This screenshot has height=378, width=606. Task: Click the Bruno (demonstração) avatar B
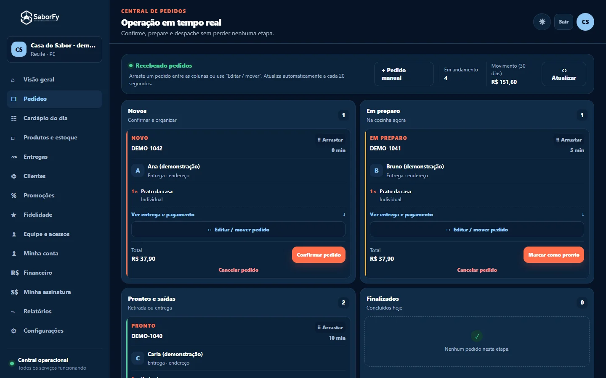coord(376,171)
